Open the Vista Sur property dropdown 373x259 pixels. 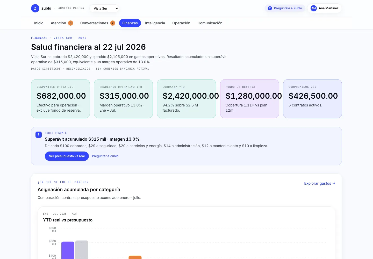pos(105,8)
